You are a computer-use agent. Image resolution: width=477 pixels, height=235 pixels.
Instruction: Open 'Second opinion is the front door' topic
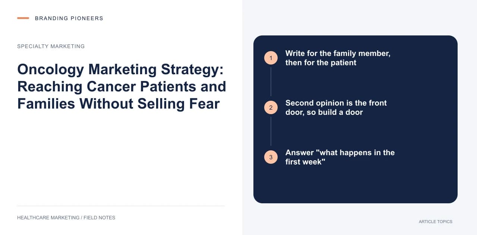[336, 107]
